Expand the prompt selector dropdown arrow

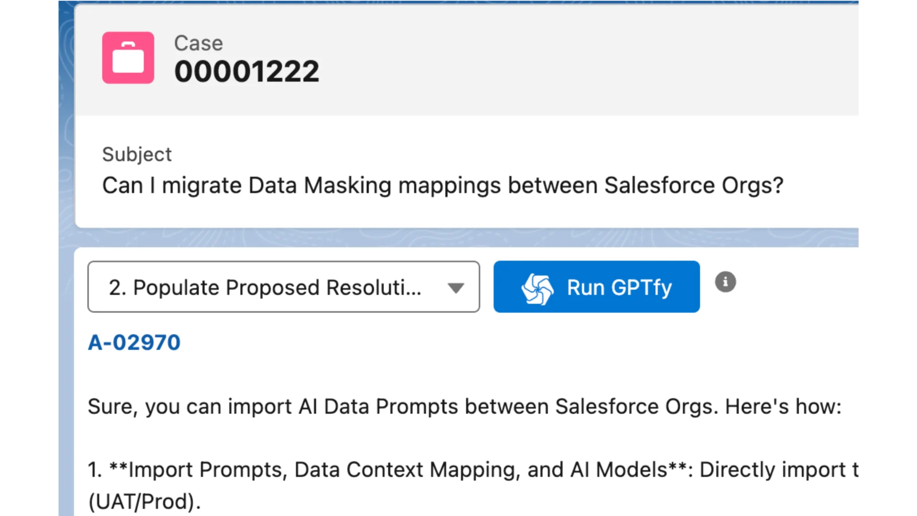tap(456, 288)
